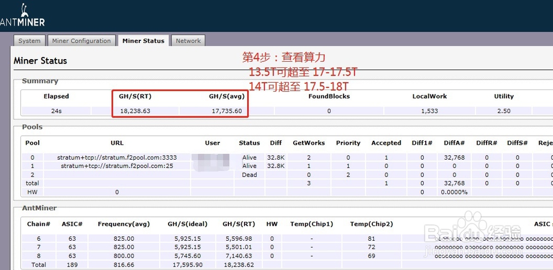Click the 0.0000% HW value
This screenshot has height=270, width=553.
click(454, 192)
